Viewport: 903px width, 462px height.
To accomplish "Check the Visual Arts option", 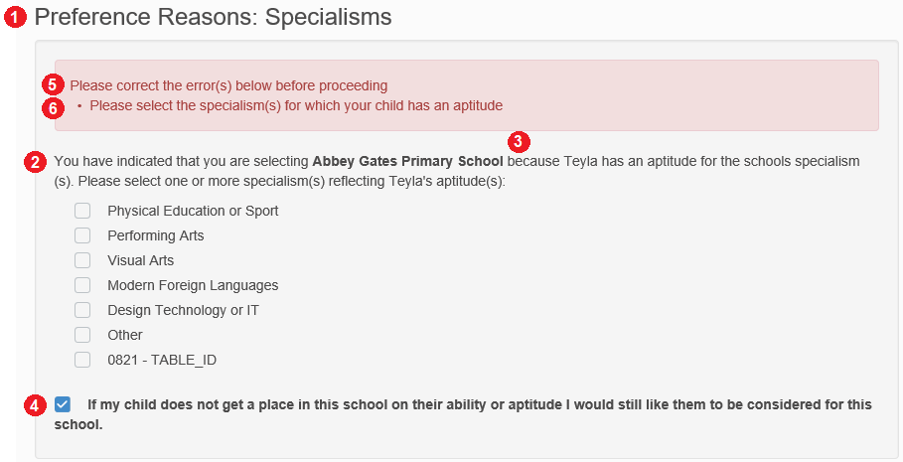I will 82,260.
